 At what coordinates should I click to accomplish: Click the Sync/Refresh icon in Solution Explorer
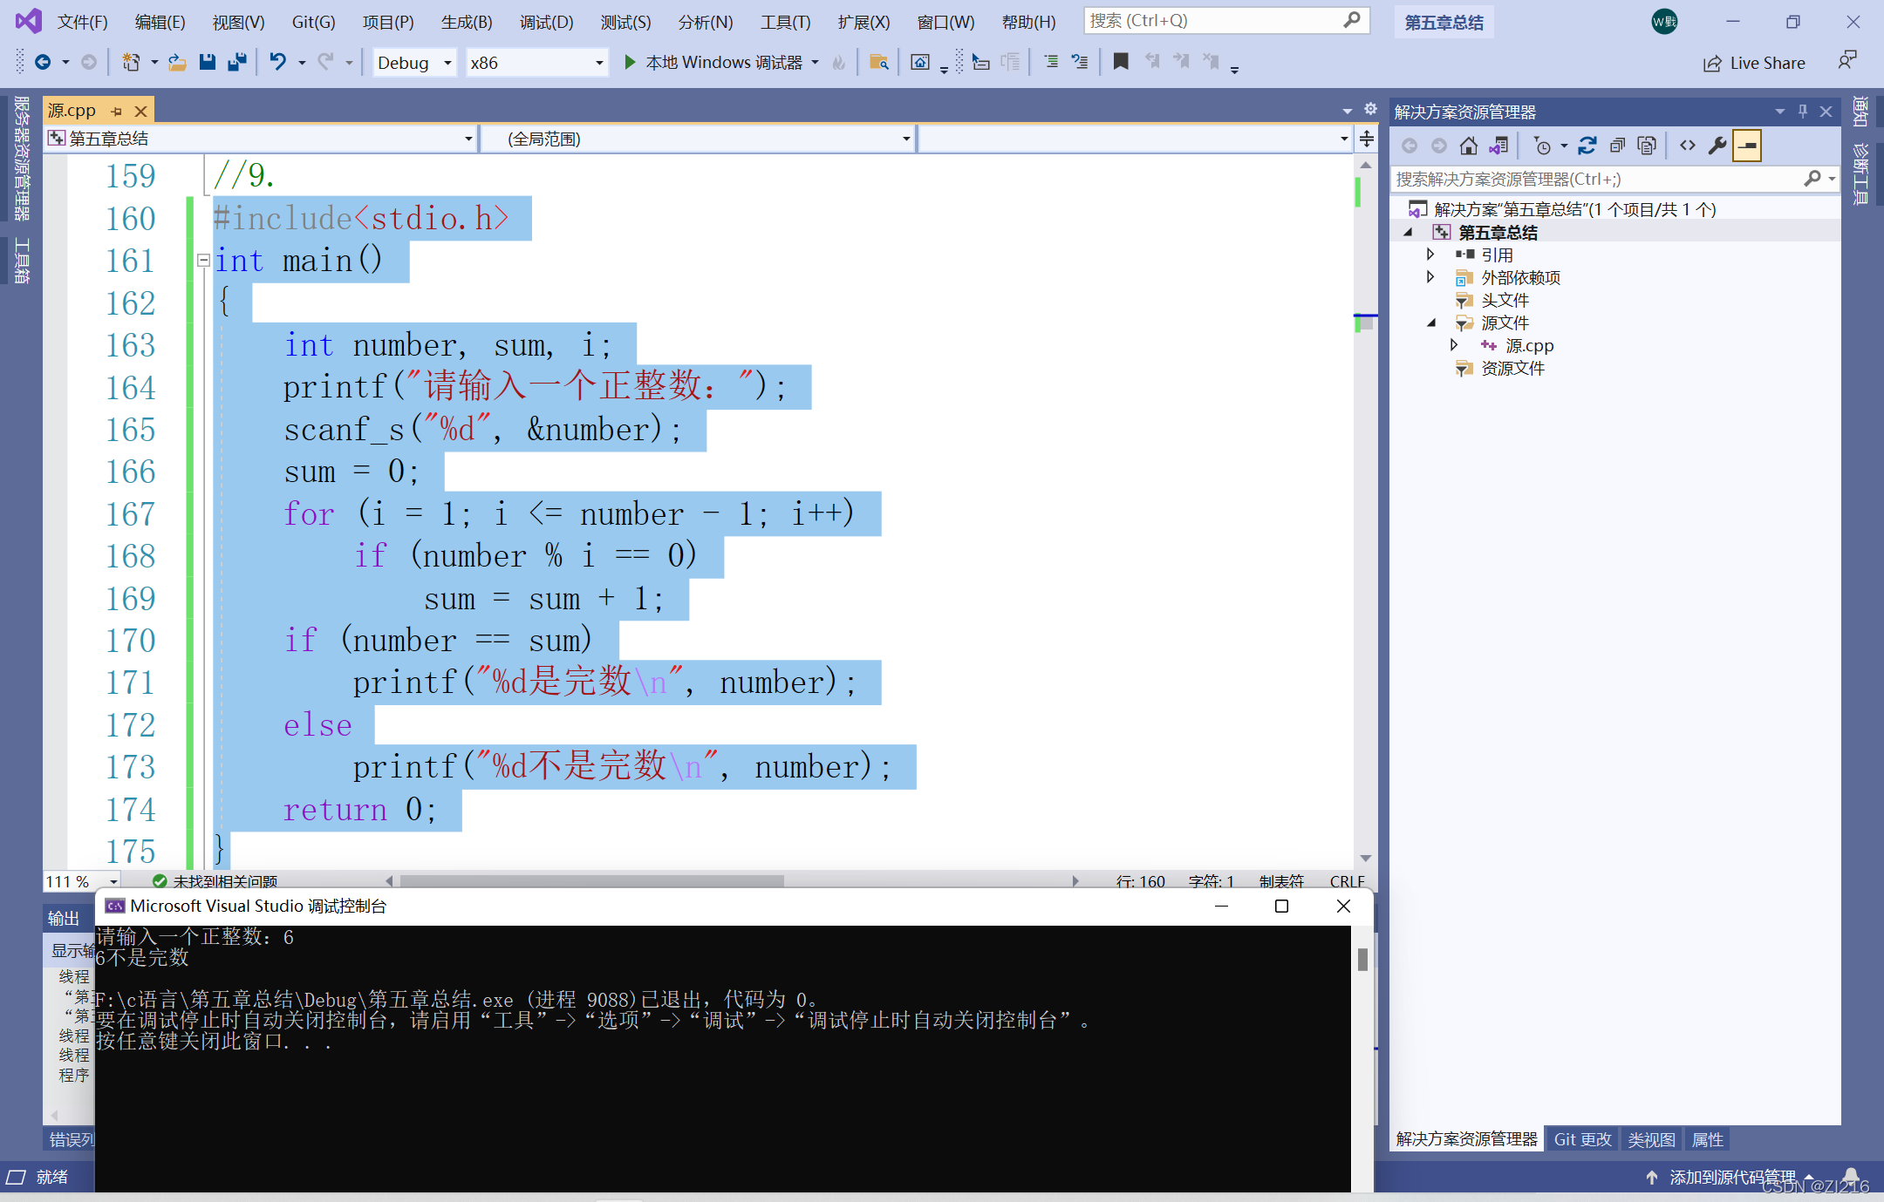[1587, 146]
